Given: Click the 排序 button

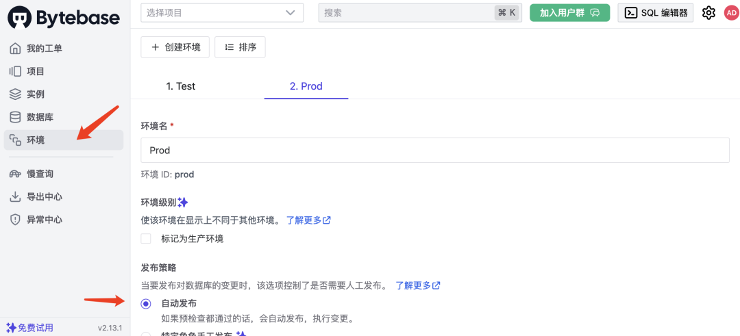Looking at the screenshot, I should click(240, 47).
